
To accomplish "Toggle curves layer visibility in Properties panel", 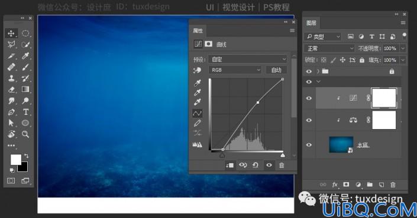I will pyautogui.click(x=269, y=166).
